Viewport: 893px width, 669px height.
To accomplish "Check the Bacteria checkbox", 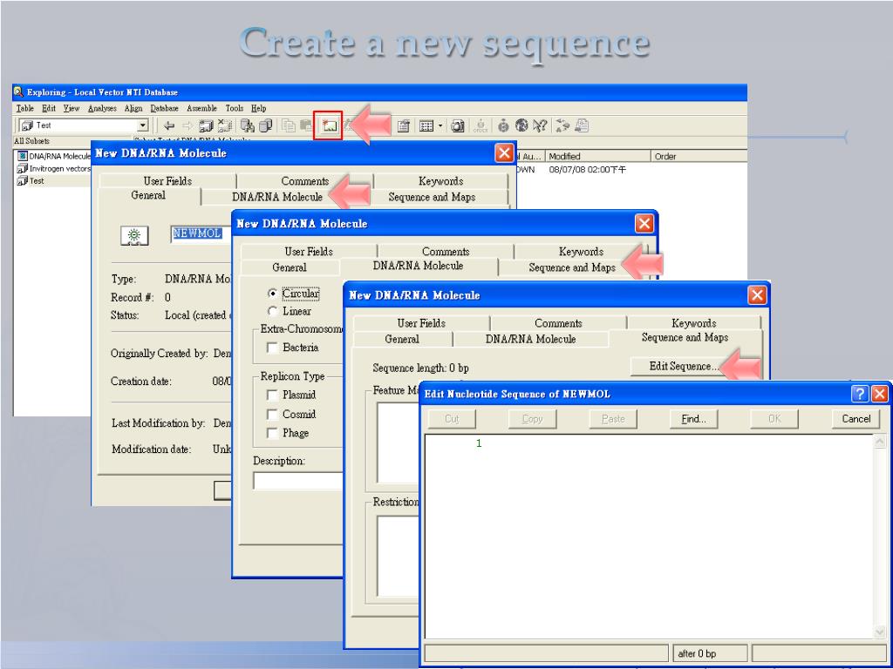I will (272, 348).
